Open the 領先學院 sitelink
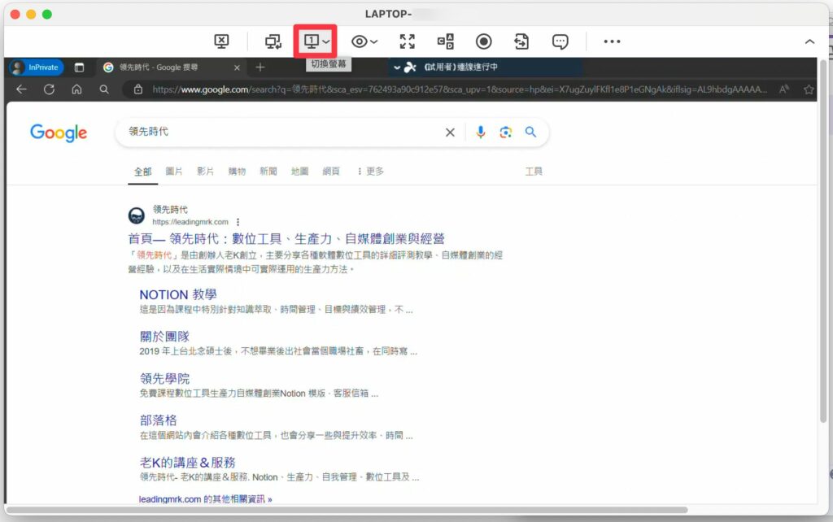The width and height of the screenshot is (833, 522). coord(164,379)
